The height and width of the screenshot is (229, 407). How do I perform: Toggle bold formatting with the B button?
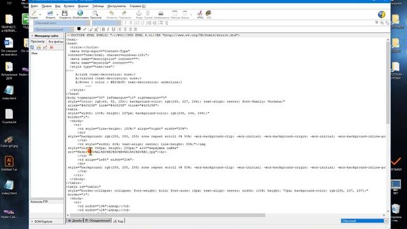tap(103, 29)
